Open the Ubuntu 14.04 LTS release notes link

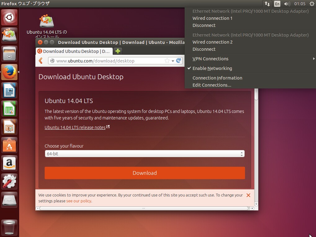click(x=75, y=127)
